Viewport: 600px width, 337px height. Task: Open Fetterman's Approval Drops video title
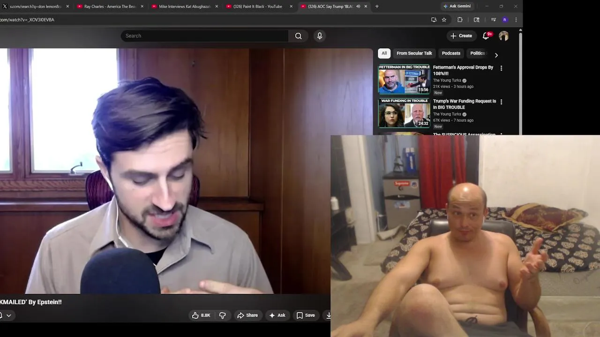(463, 70)
